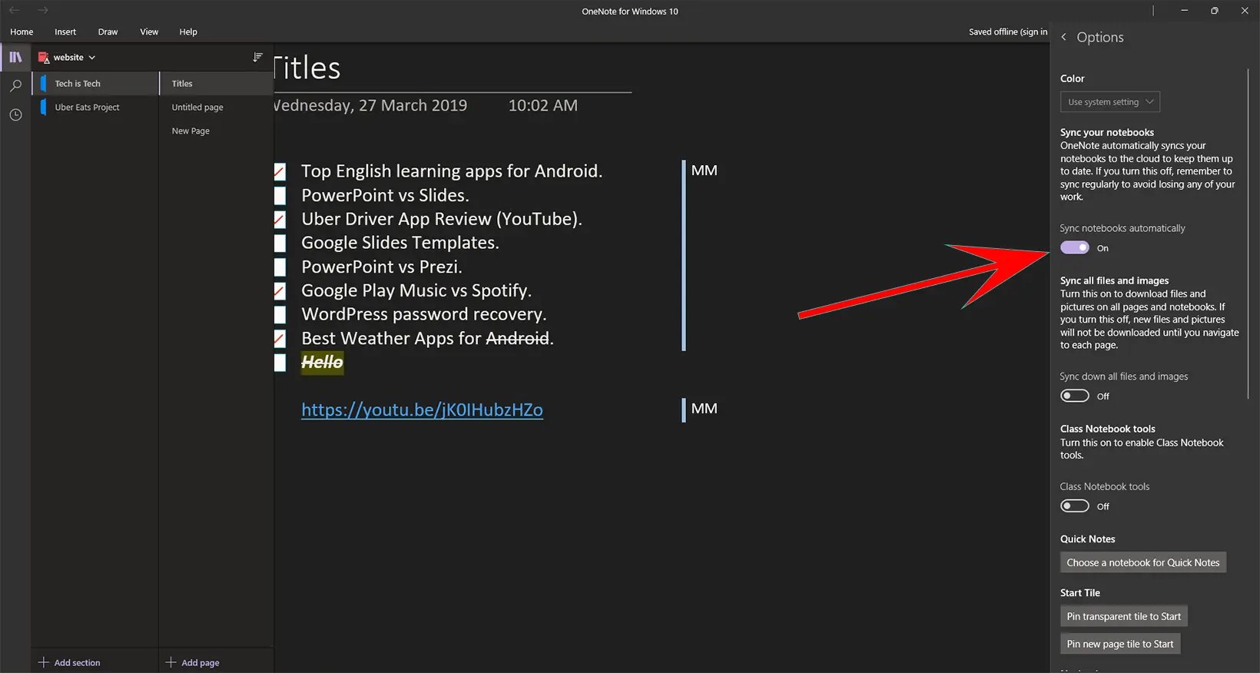
Task: Check the 'PowerPoint vs Slides' to-do box
Action: point(280,196)
